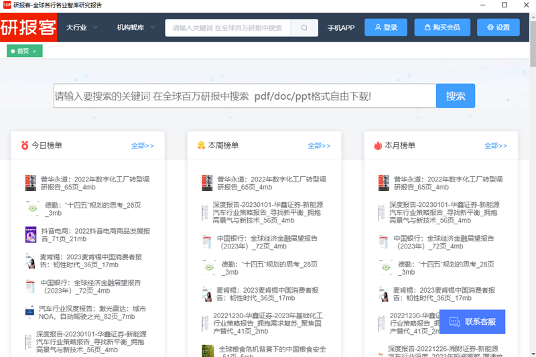The image size is (536, 357).
Task: Select the 首页 tab
Action: click(x=22, y=51)
